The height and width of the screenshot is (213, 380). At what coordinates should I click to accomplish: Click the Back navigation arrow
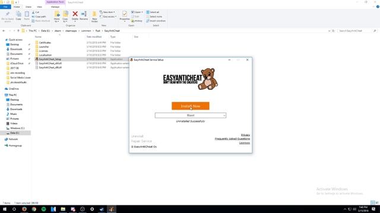point(4,31)
